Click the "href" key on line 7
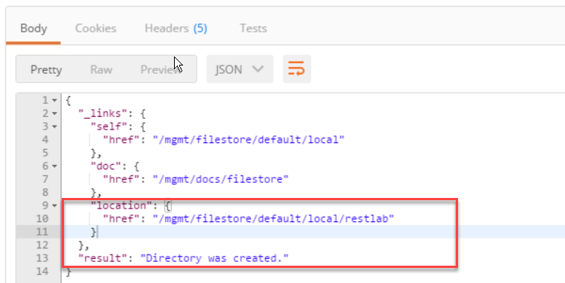This screenshot has width=565, height=283. tap(121, 179)
